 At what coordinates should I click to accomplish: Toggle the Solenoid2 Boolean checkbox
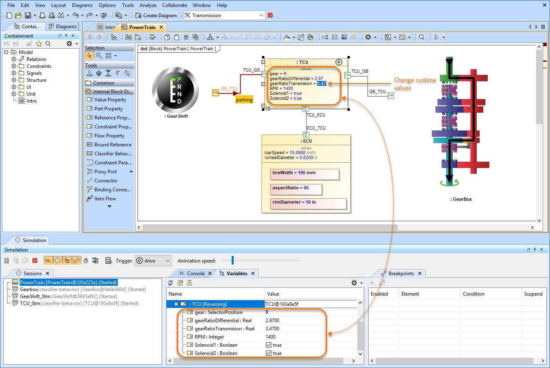(x=269, y=353)
